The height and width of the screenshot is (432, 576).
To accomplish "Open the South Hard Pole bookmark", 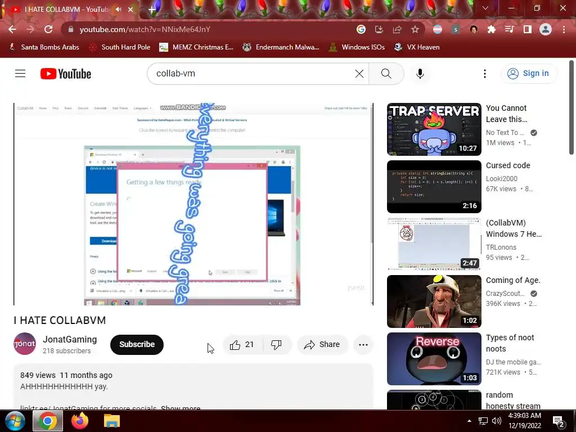I will point(120,47).
